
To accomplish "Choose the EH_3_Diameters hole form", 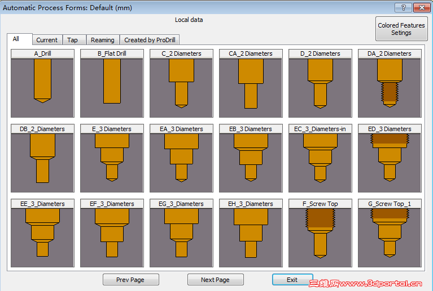I will point(251,233).
